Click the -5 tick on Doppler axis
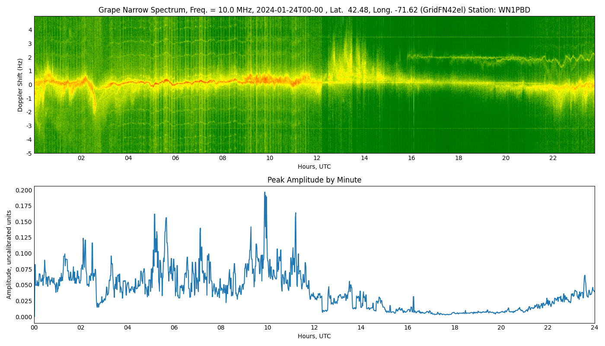Image resolution: width=605 pixels, height=346 pixels. pos(29,153)
